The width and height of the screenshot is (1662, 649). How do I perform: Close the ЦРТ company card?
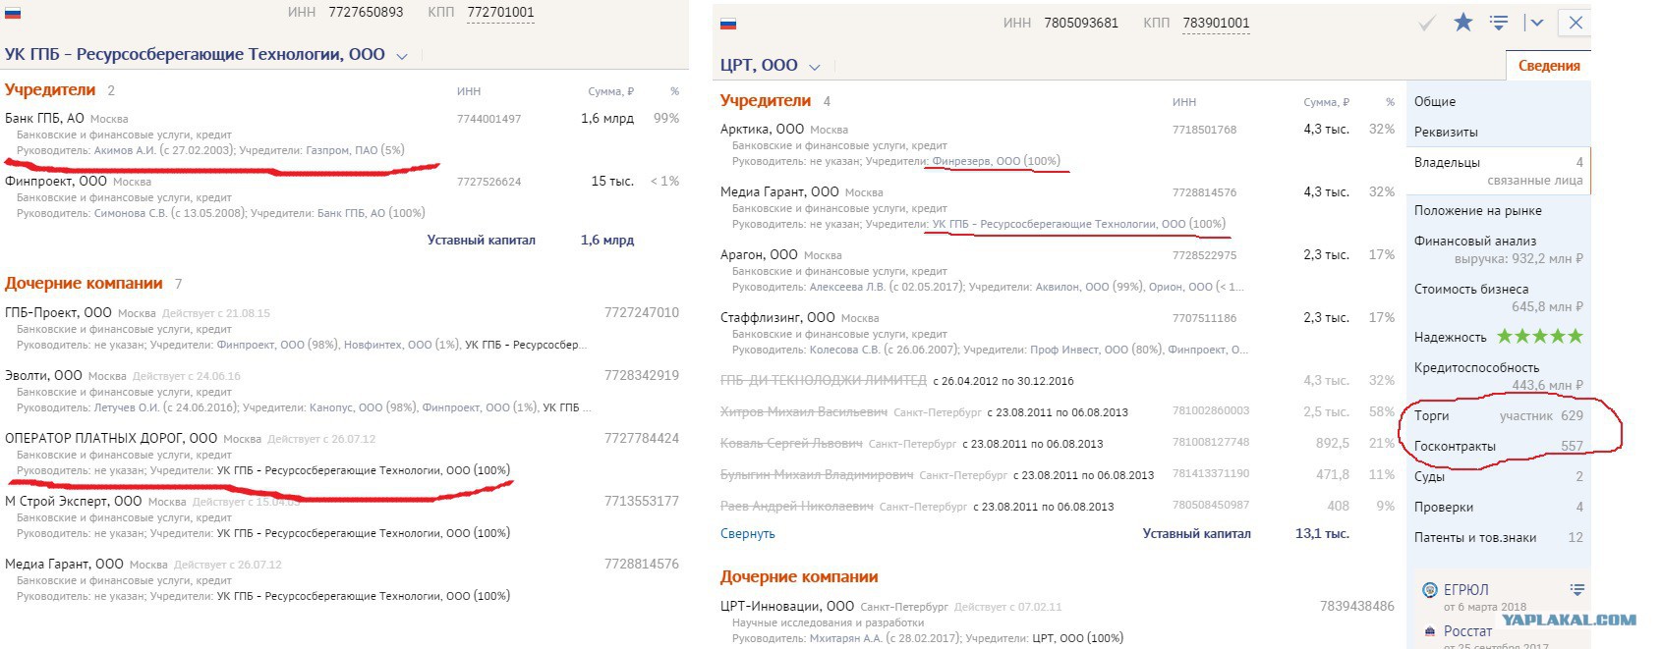[x=1576, y=23]
